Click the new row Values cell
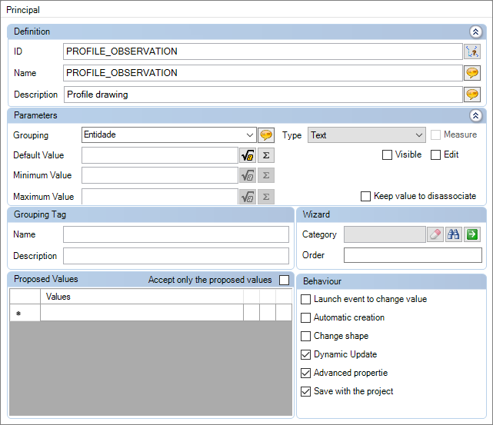The image size is (493, 425). pos(142,313)
